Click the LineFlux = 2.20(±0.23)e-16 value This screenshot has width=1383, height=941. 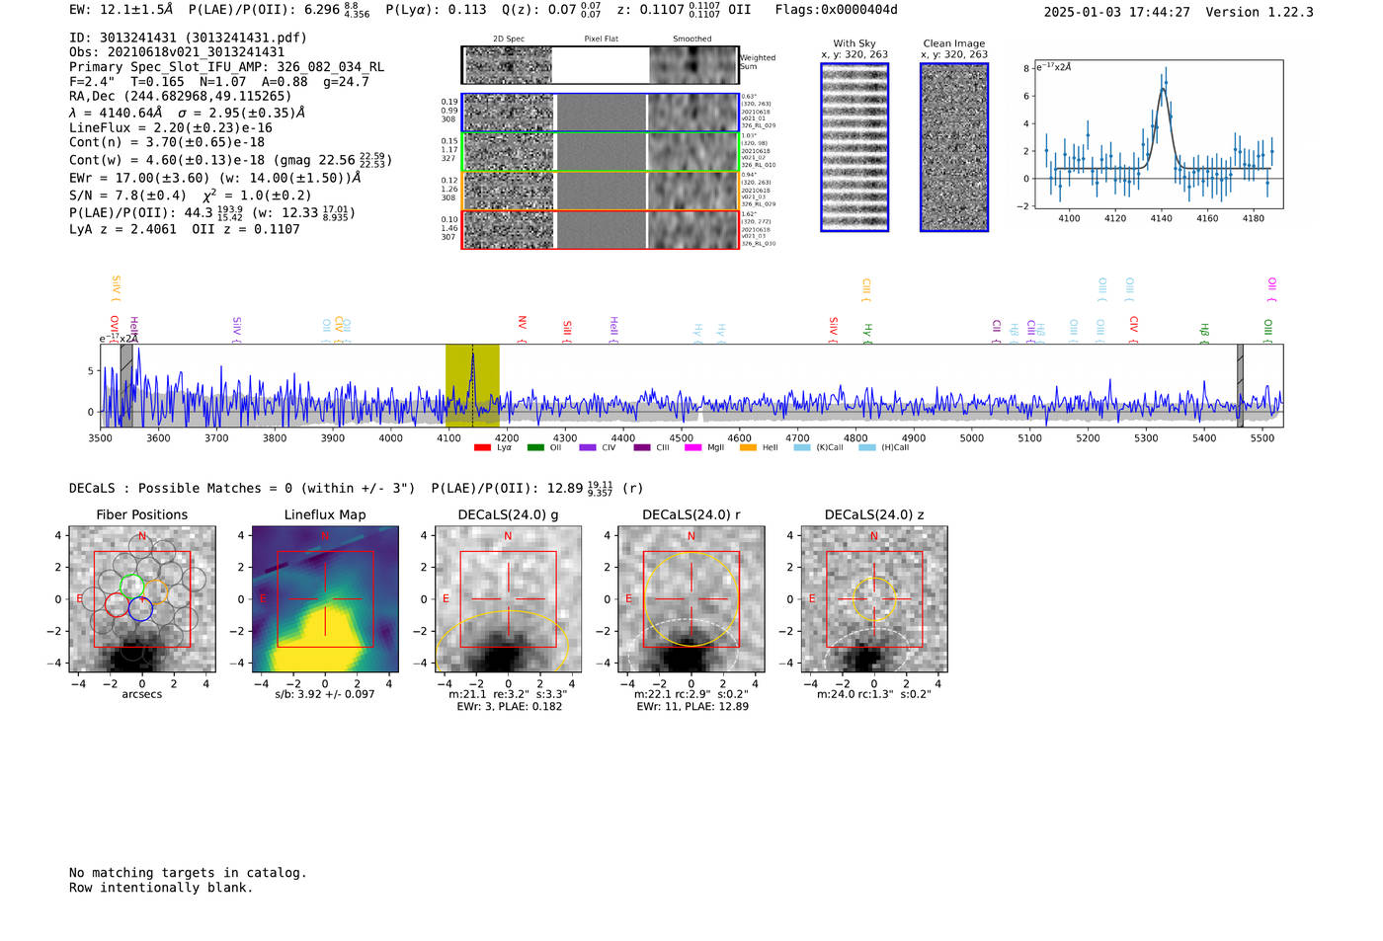coord(171,127)
